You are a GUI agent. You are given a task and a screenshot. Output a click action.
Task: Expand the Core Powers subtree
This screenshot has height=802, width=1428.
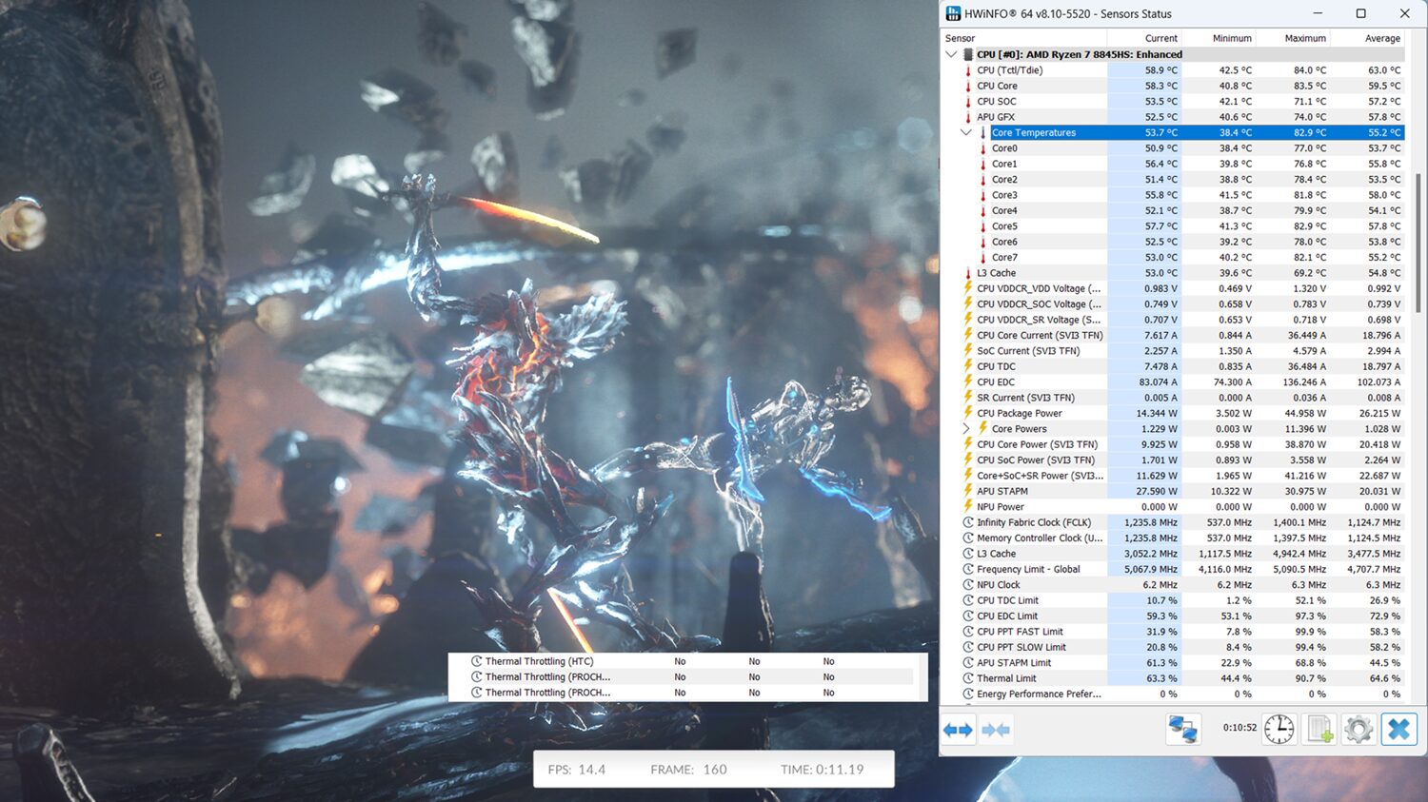(966, 429)
